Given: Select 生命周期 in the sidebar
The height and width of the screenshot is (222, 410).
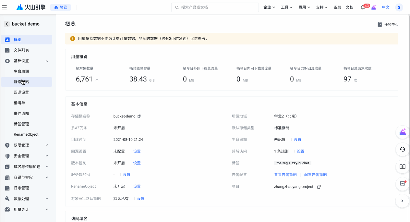Looking at the screenshot, I should pos(21,71).
